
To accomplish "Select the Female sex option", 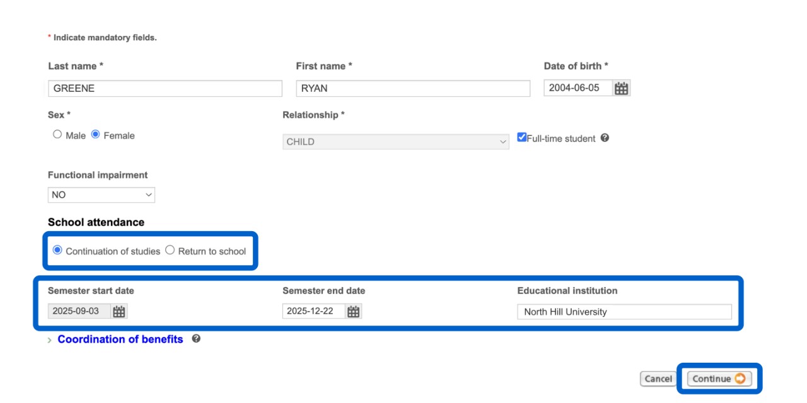I will coord(96,135).
